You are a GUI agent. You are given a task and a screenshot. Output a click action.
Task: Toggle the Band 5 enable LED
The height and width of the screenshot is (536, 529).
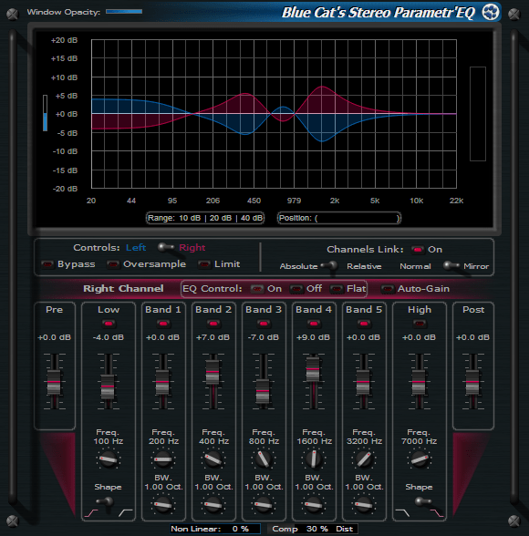(x=364, y=323)
